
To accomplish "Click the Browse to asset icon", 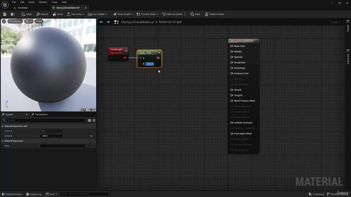I will click(x=13, y=14).
